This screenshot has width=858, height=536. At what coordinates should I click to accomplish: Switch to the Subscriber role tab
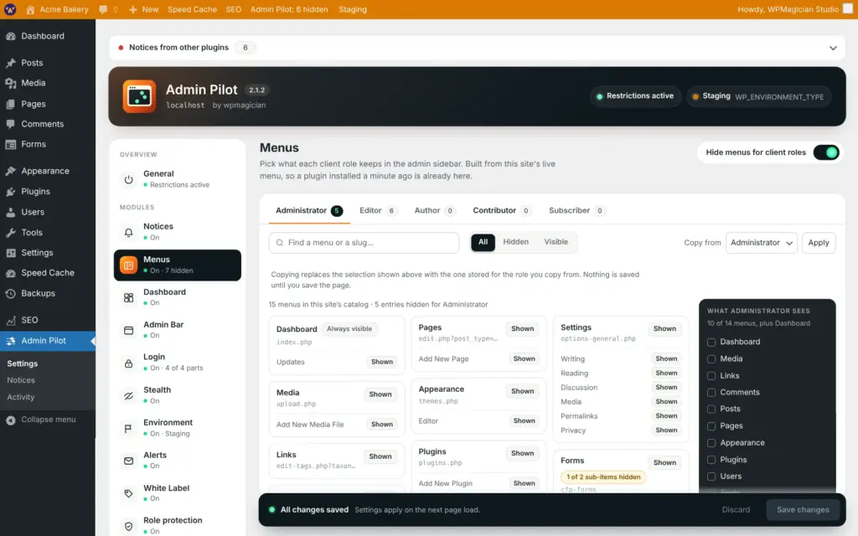576,210
